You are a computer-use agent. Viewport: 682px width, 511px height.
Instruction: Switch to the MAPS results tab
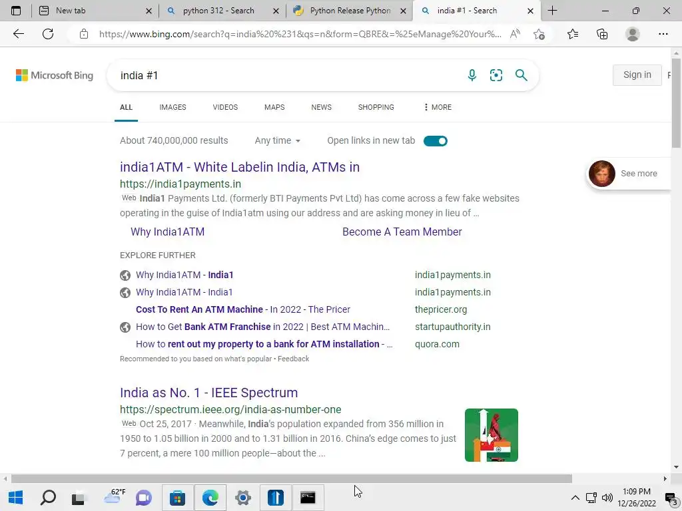(274, 107)
